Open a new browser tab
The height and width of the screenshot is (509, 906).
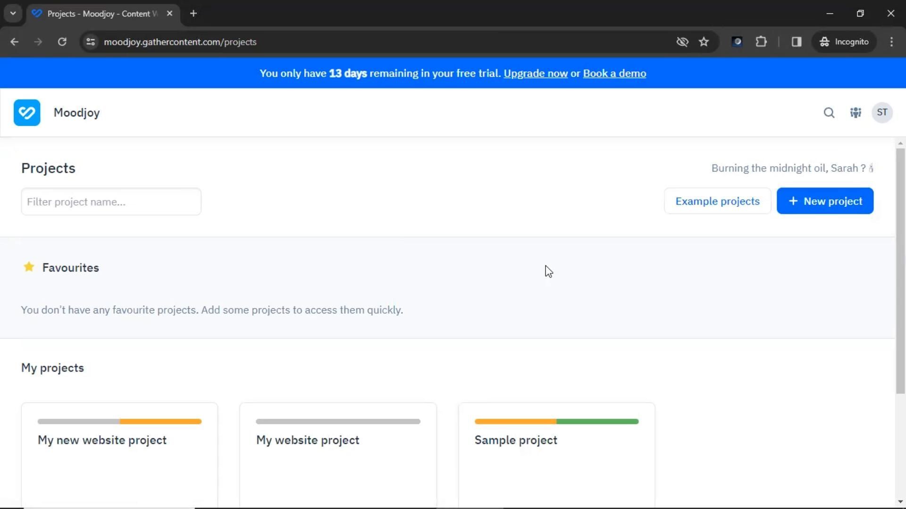click(x=193, y=14)
